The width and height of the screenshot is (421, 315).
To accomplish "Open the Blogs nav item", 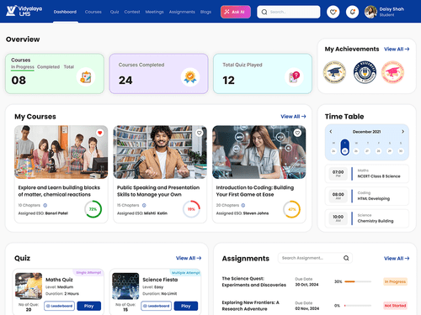I will 205,12.
